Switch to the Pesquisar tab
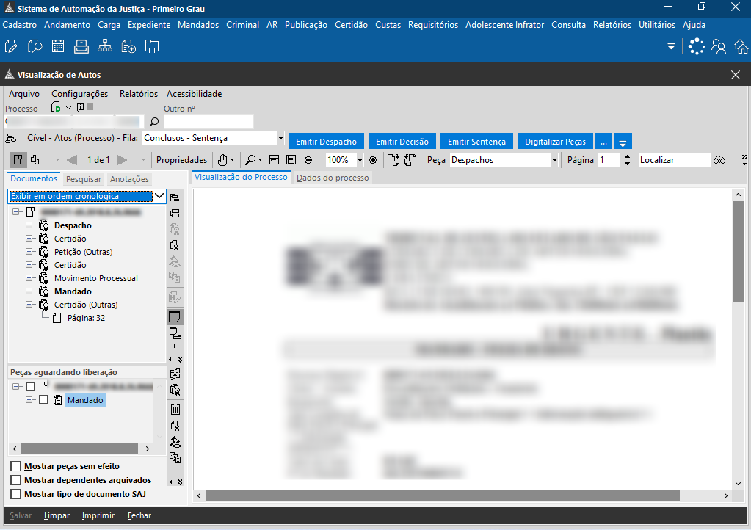Image resolution: width=751 pixels, height=530 pixels. (84, 179)
